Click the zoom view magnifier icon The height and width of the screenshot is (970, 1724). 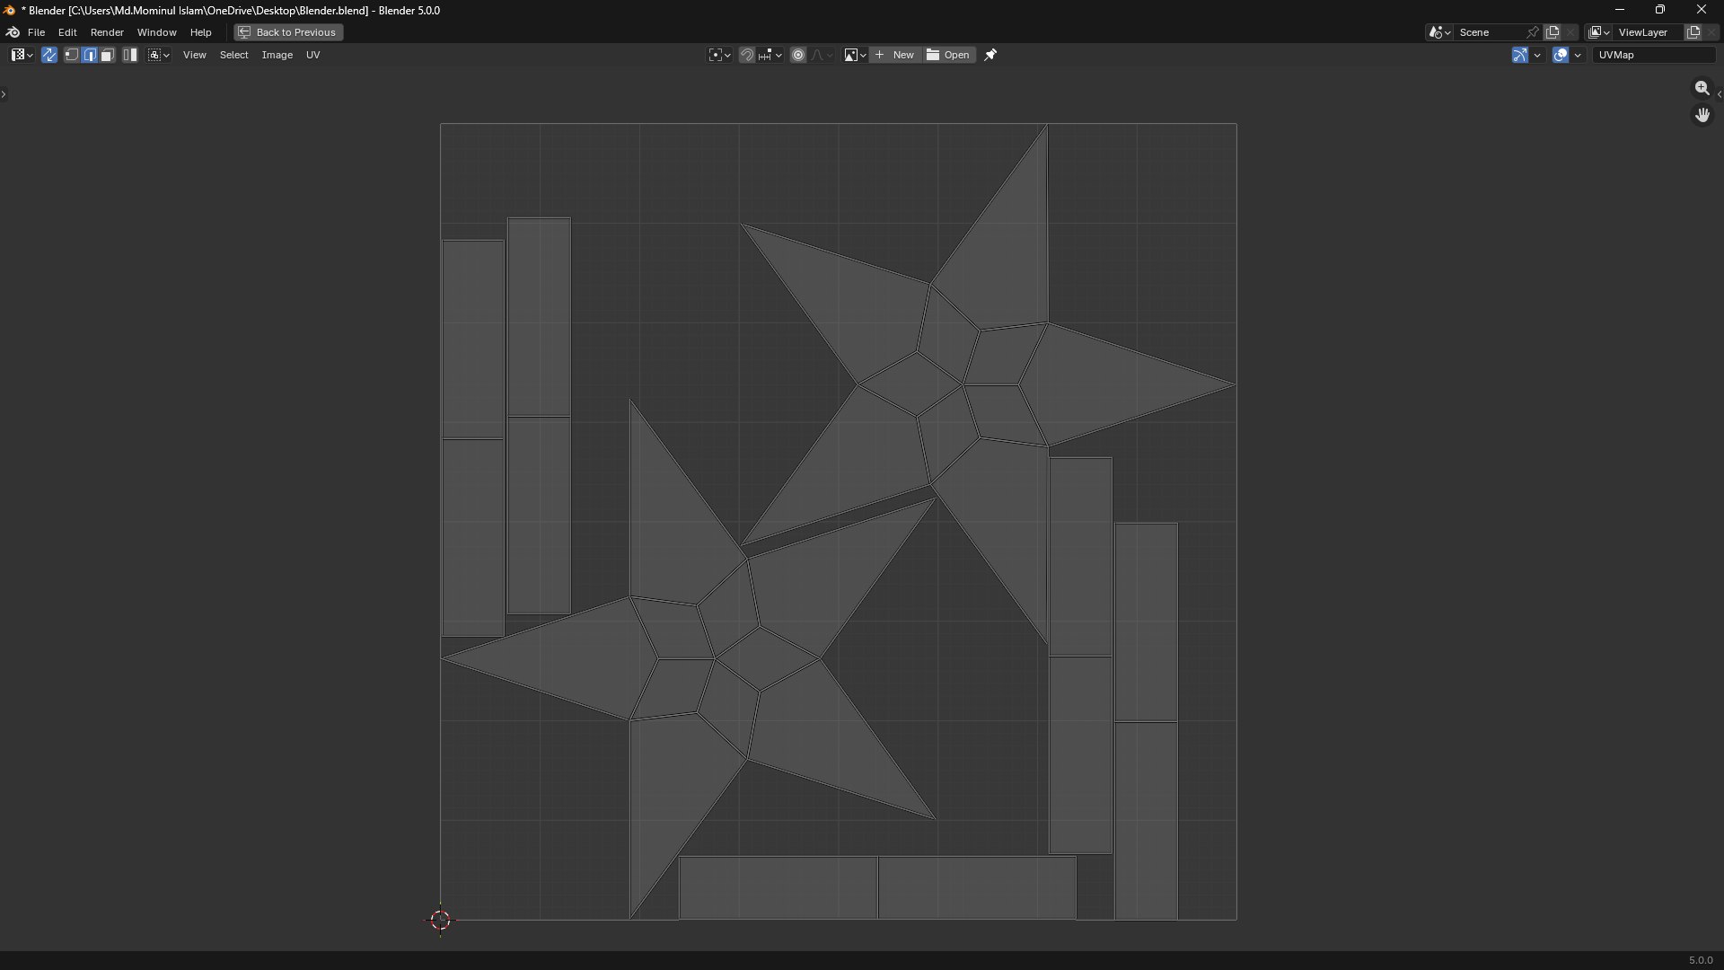click(x=1702, y=88)
